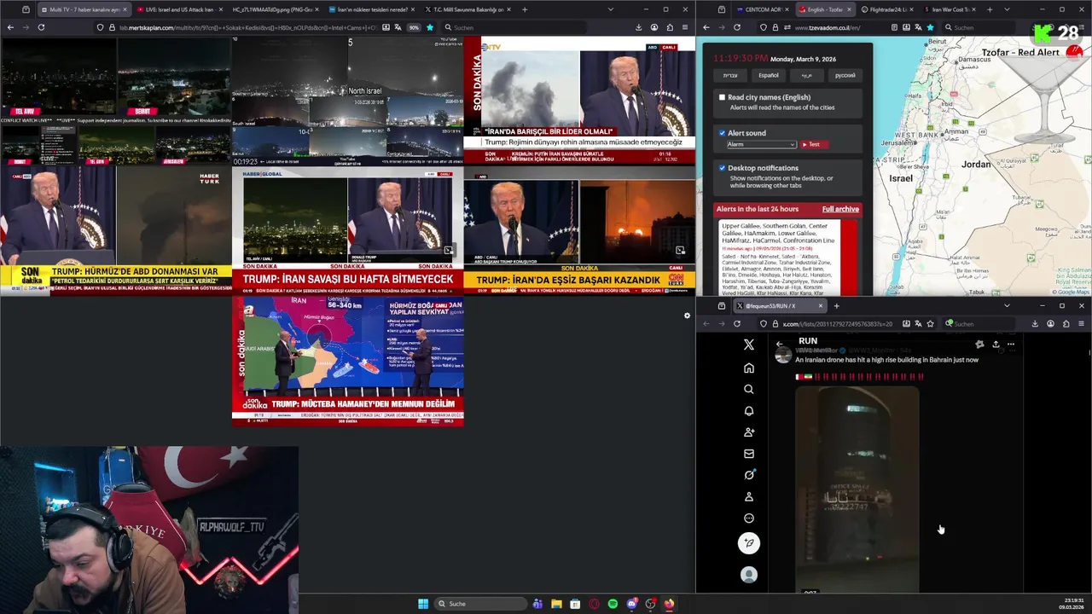Open Profile icon in X sidebar
This screenshot has width=1092, height=614.
(749, 496)
